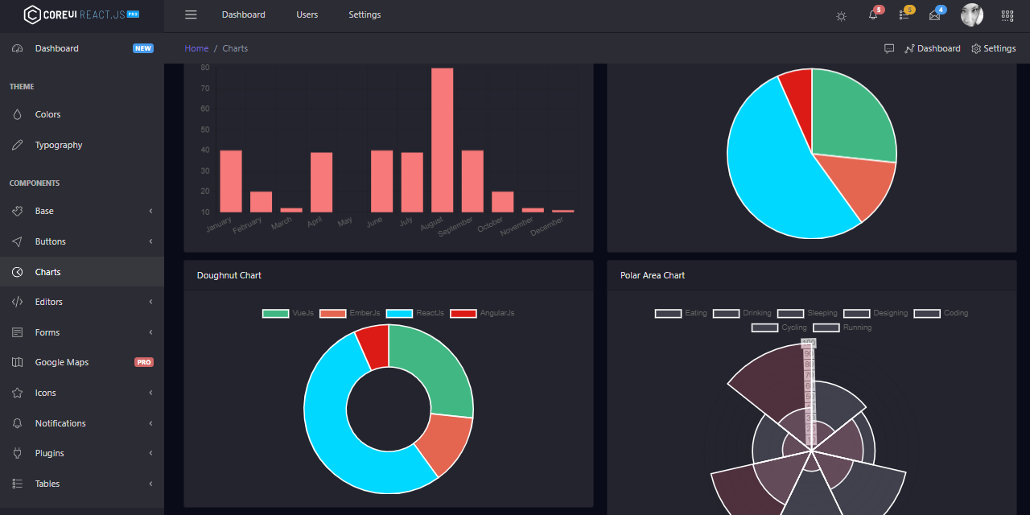Click the AngularJs red legend swatch
This screenshot has height=515, width=1030.
(463, 313)
